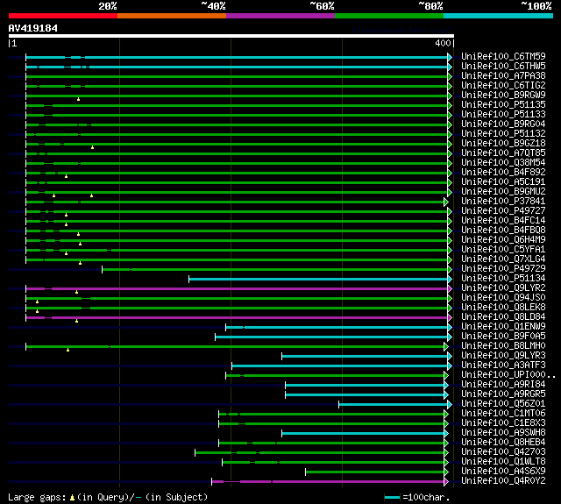Click the query gap marker under UniRef100_B9RGW9's bar
Screen dimensions: 561x504
pos(78,99)
